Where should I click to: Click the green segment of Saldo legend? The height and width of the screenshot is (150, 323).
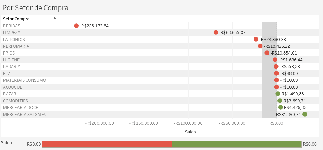237,144
